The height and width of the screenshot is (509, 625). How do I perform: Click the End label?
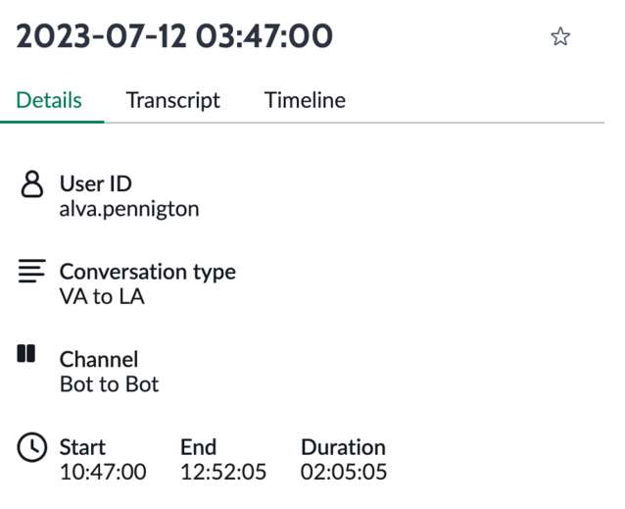pos(198,447)
